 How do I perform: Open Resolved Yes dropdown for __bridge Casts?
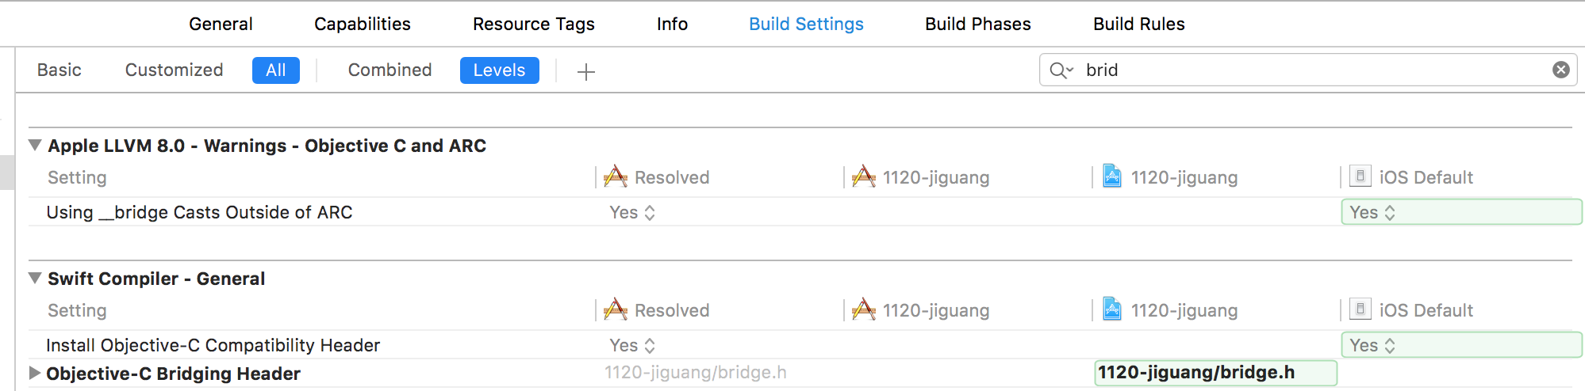coord(632,212)
